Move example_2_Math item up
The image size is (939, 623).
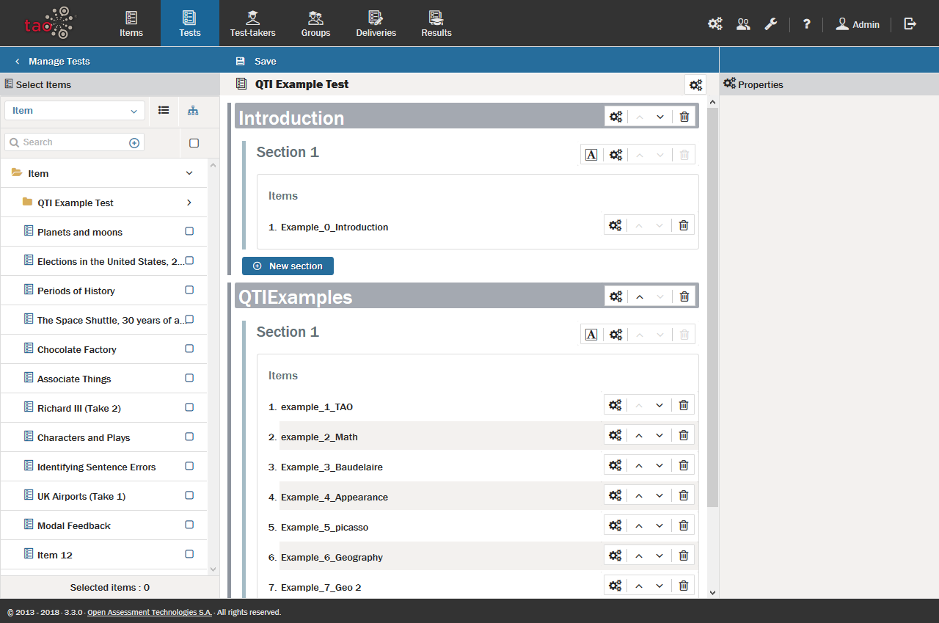(x=638, y=436)
